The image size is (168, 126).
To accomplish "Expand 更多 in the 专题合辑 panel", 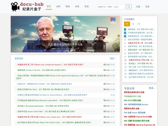I will point(152,88).
